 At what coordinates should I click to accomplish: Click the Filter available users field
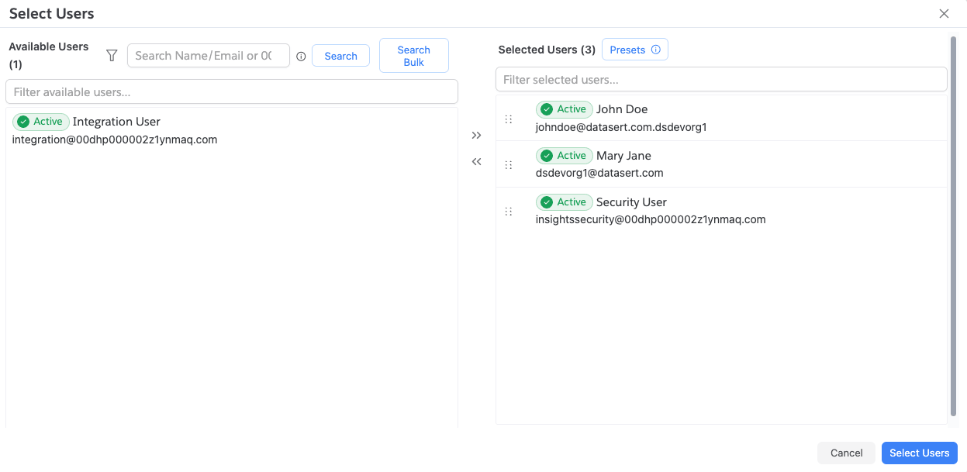pyautogui.click(x=231, y=92)
